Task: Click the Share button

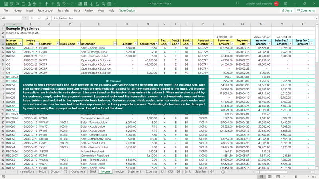Action: (287, 10)
